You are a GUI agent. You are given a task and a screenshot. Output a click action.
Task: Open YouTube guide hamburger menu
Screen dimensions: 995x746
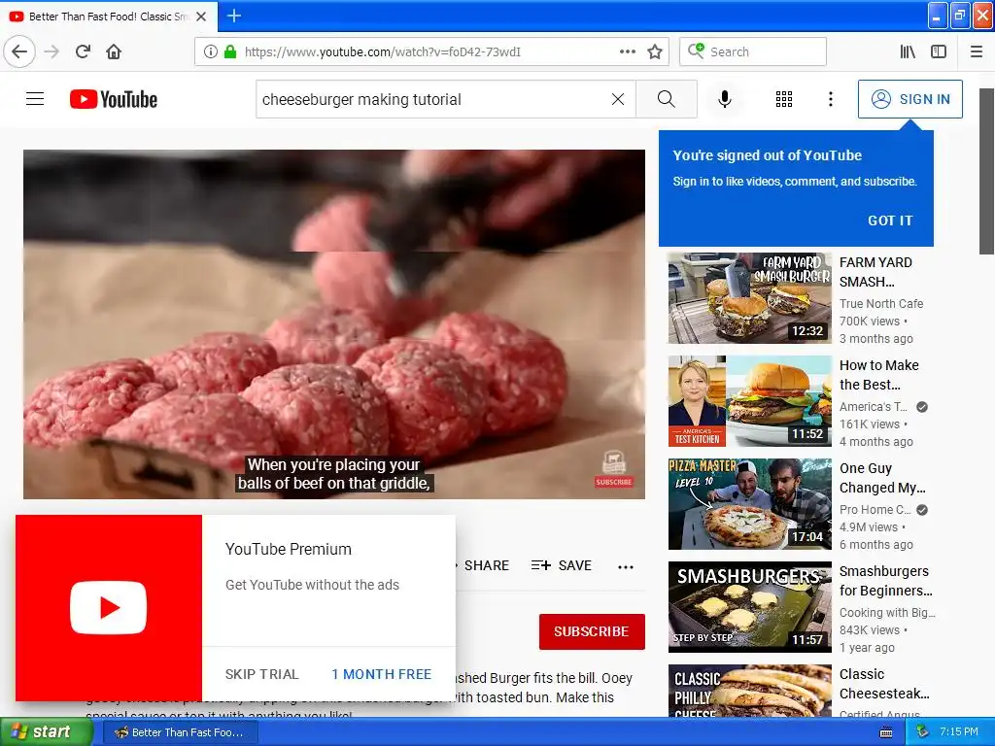pyautogui.click(x=35, y=99)
